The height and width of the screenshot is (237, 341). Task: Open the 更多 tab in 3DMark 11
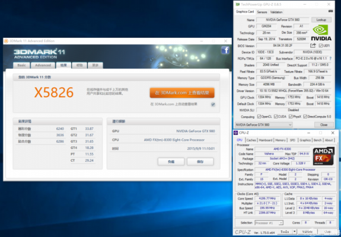tap(95, 65)
